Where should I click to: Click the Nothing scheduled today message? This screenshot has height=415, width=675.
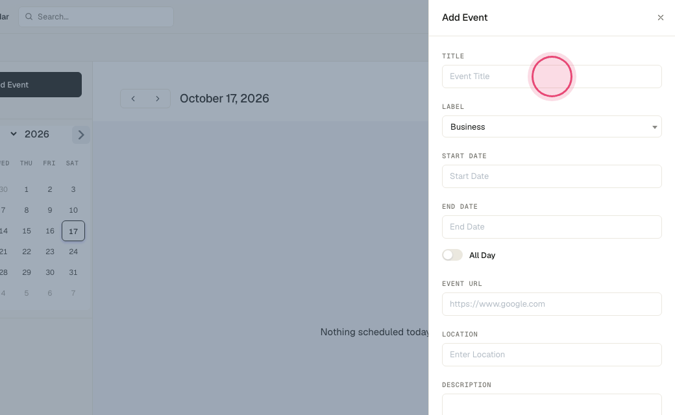tap(374, 332)
